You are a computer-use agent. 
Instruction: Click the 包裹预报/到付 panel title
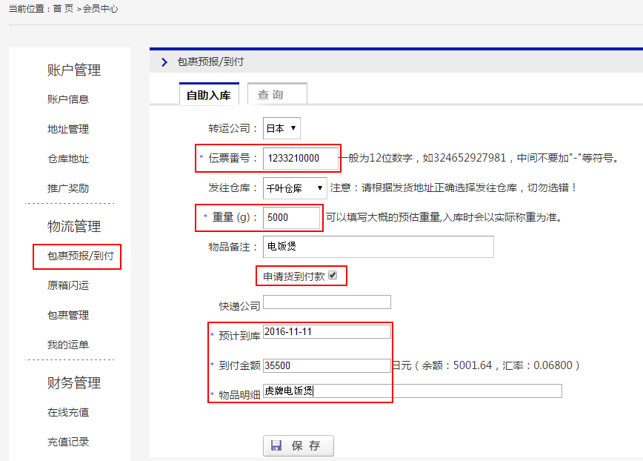click(x=210, y=62)
